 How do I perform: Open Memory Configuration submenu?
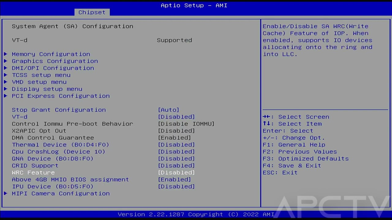click(51, 54)
